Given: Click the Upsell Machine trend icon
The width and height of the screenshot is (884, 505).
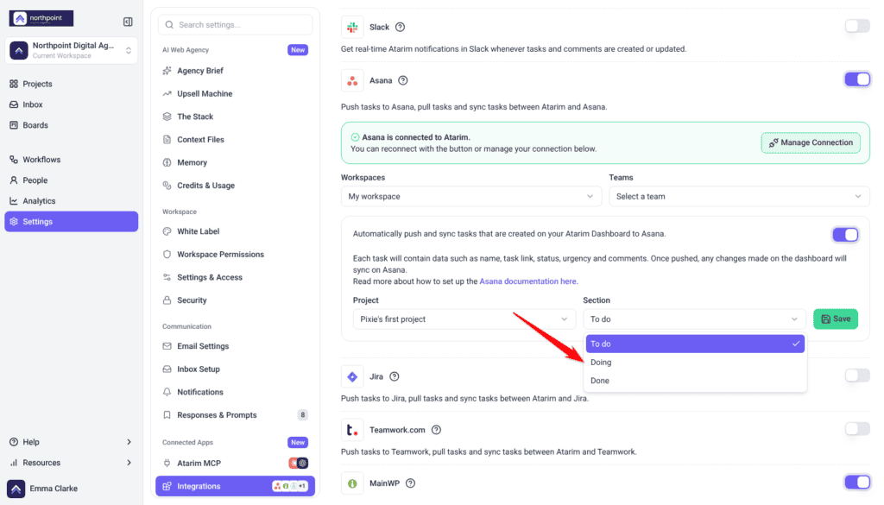Looking at the screenshot, I should point(167,93).
